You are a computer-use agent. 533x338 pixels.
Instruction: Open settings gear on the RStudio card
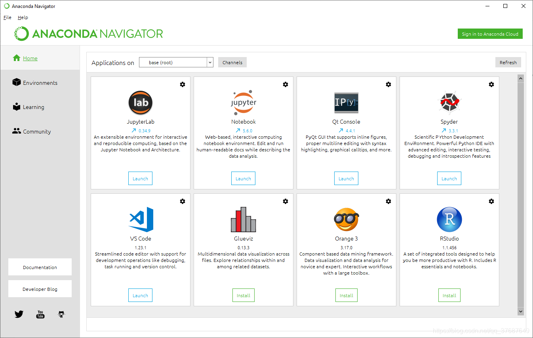click(491, 201)
